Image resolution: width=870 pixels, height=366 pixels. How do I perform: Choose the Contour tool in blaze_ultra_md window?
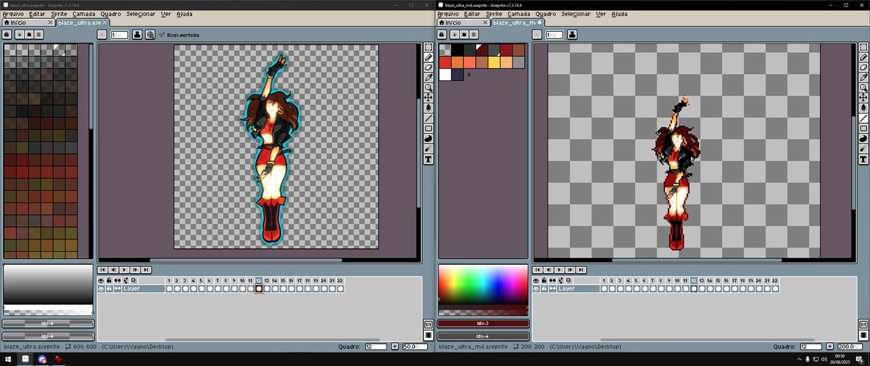tap(863, 138)
